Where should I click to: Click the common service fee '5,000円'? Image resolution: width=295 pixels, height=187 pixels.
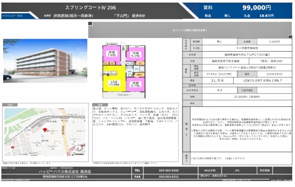tap(274, 42)
